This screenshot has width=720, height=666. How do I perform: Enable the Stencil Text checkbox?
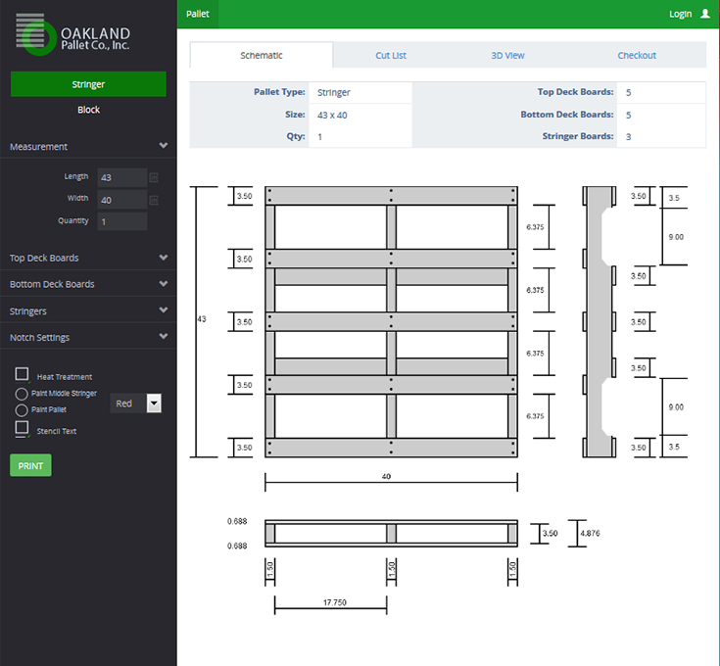coord(22,428)
